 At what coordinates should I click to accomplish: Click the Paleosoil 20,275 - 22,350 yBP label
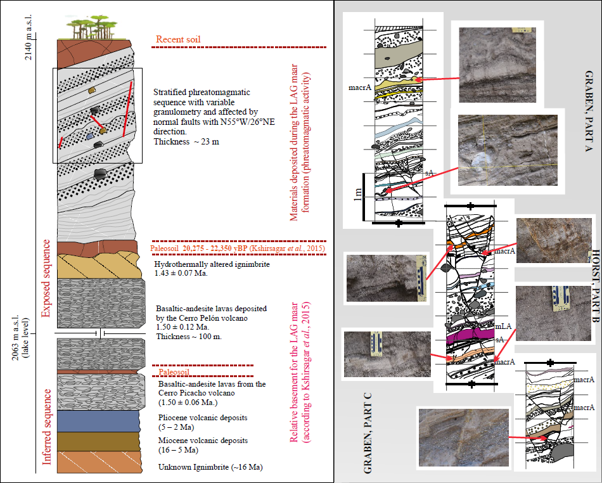pos(237,248)
